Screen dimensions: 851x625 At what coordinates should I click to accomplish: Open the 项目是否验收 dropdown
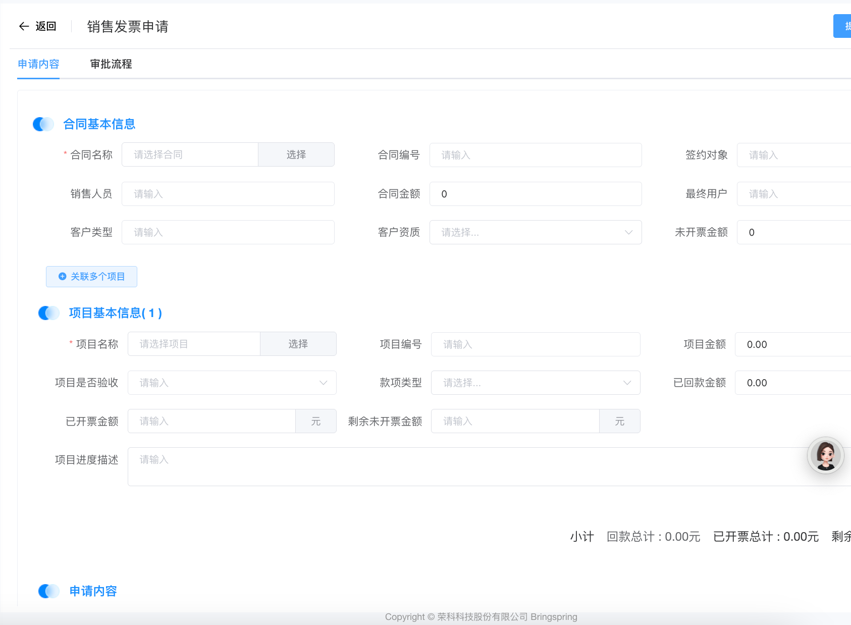(x=232, y=383)
